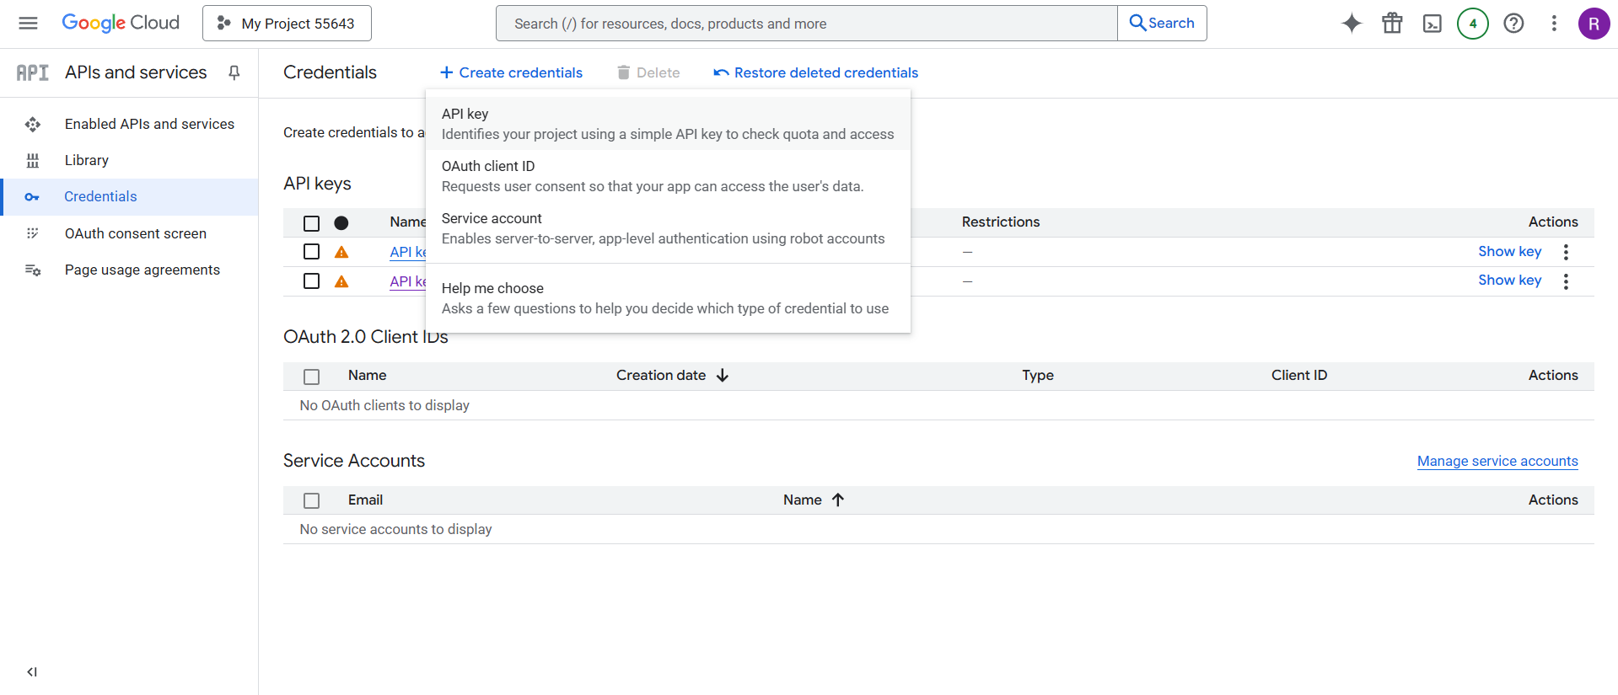Click the Email column header
Image resolution: width=1618 pixels, height=695 pixels.
(365, 500)
